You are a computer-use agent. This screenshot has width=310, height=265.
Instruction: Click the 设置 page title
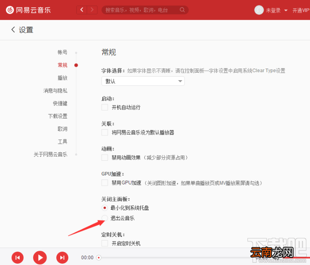tap(26, 30)
